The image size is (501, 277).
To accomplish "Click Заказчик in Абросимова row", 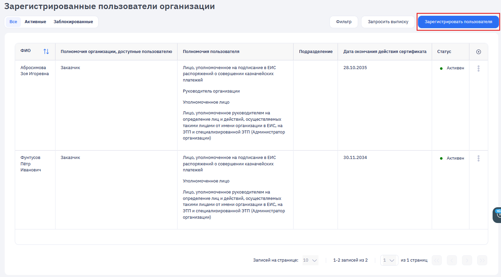I will [x=70, y=68].
